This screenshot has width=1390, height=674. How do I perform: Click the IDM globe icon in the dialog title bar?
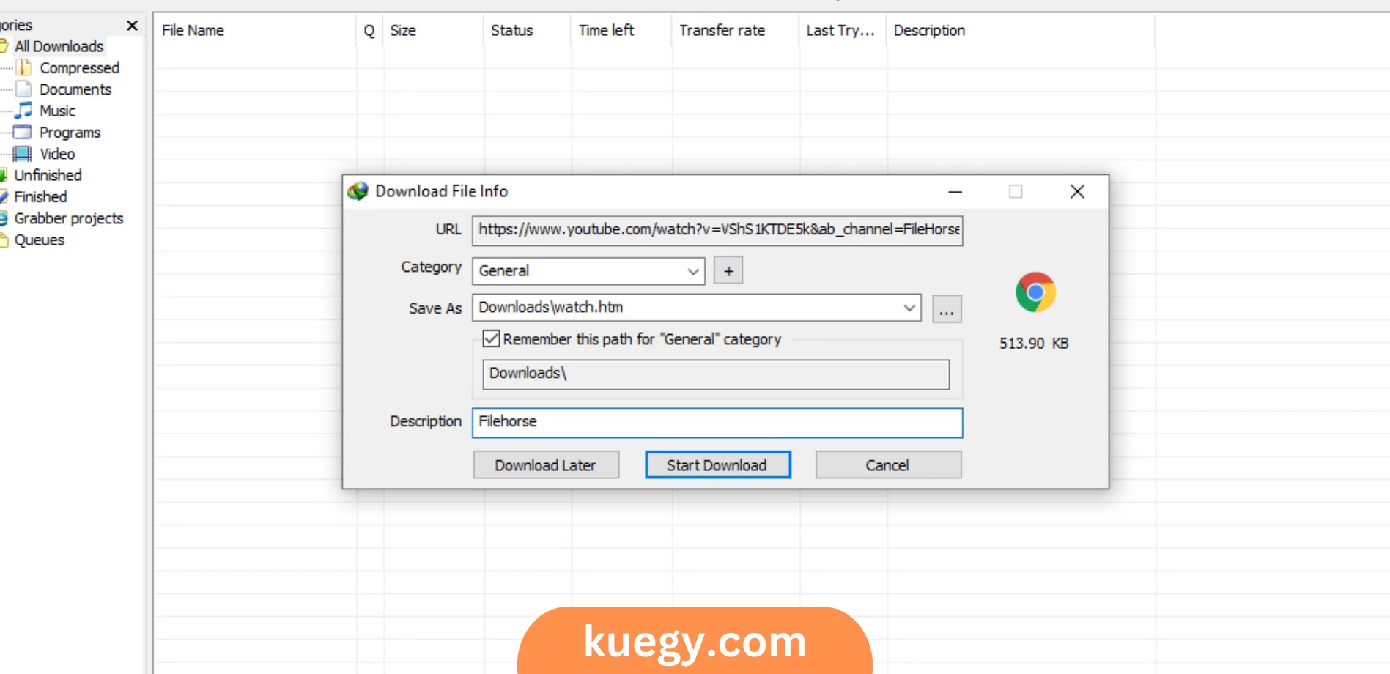pos(358,191)
